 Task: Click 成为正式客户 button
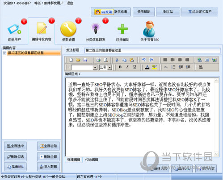pyautogui.click(x=200, y=12)
